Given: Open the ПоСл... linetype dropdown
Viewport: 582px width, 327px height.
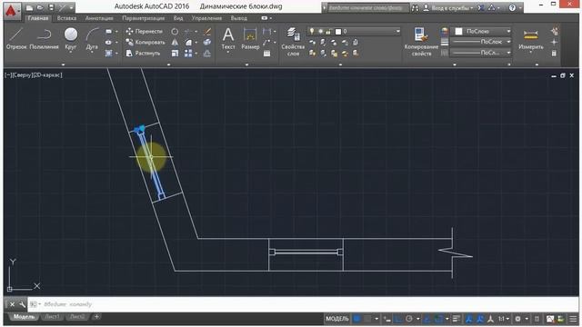Looking at the screenshot, I should coord(481,53).
